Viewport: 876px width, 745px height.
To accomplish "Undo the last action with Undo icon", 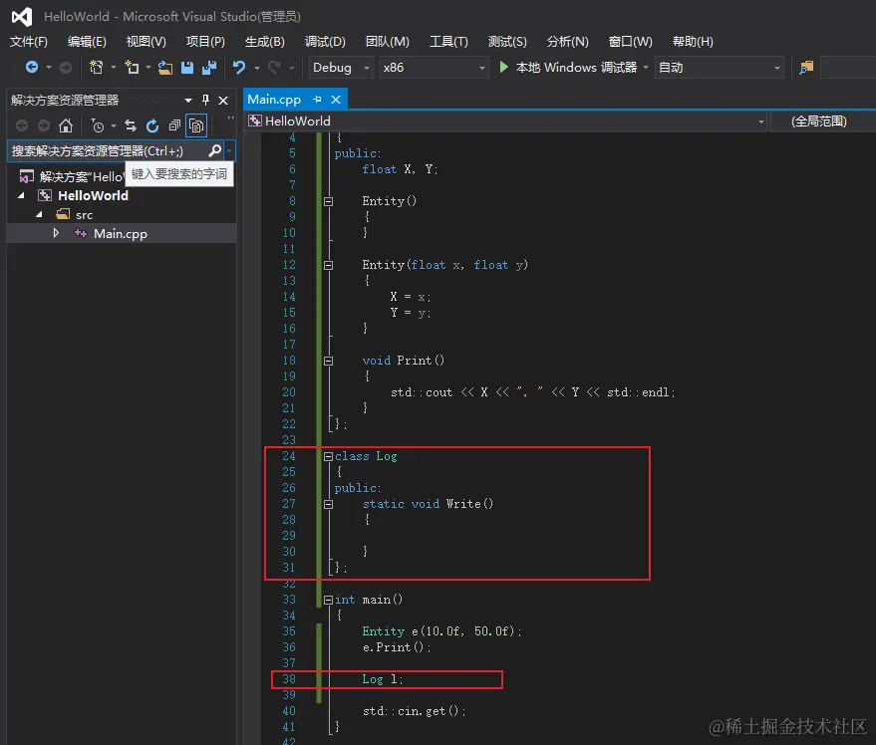I will [x=239, y=68].
